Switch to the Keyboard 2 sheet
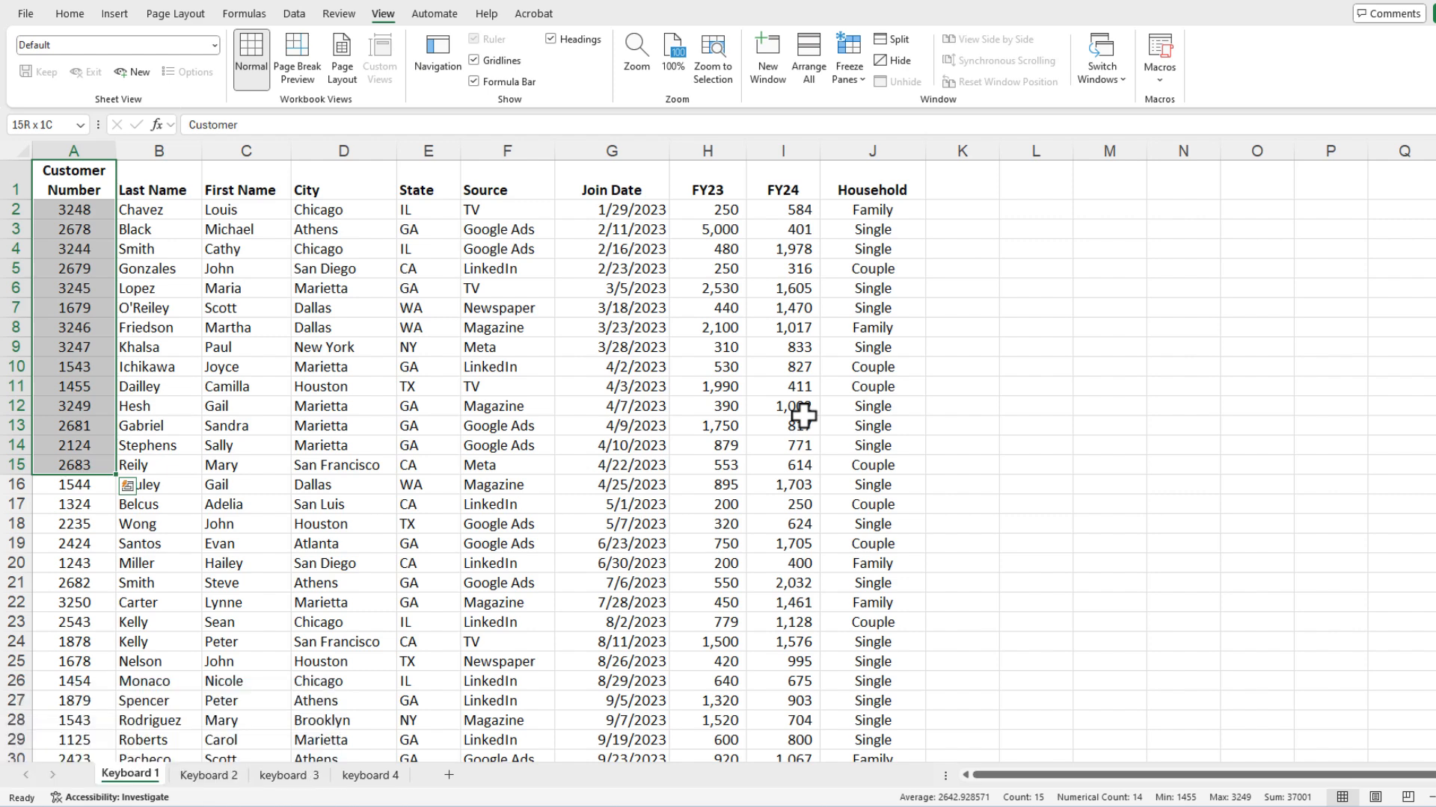 [209, 775]
